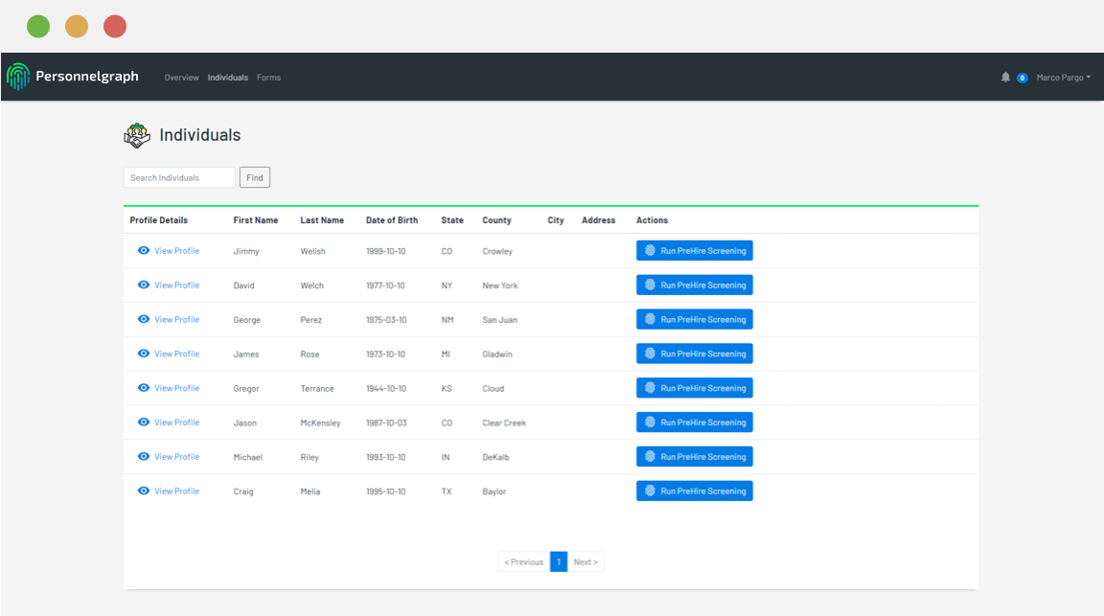Click the eye icon beside Jimmy Welish
The height and width of the screenshot is (616, 1104).
144,251
